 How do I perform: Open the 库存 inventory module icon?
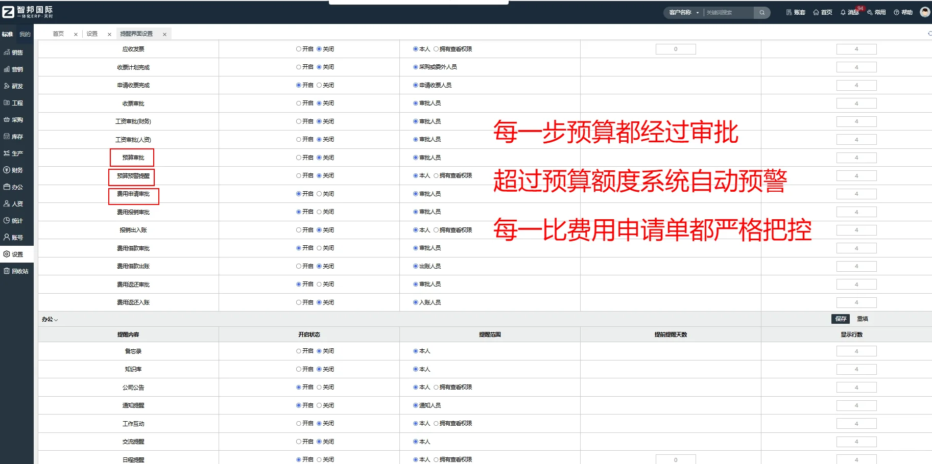click(7, 137)
